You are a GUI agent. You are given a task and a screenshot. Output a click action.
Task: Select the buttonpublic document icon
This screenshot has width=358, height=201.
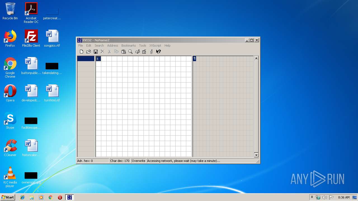click(31, 66)
